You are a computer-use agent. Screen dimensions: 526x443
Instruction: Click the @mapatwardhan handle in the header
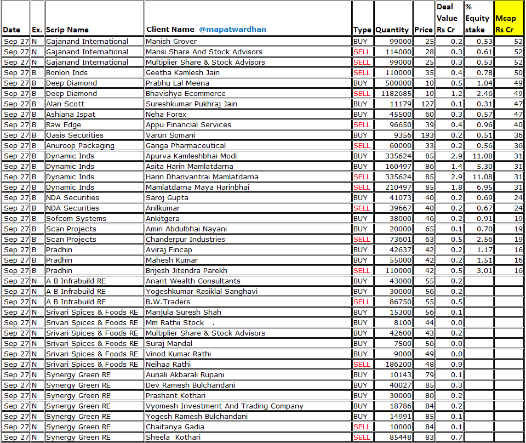click(232, 30)
